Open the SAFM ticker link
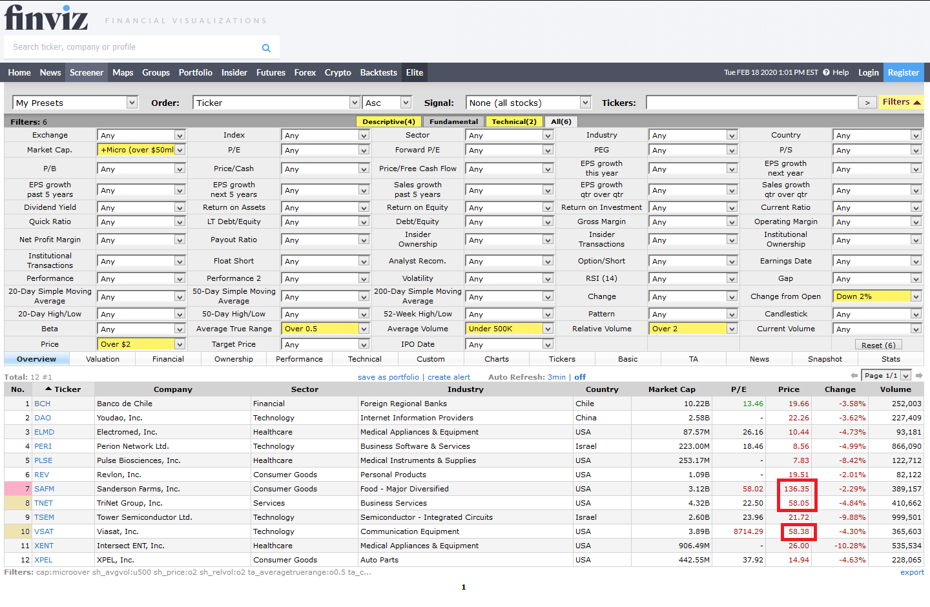The width and height of the screenshot is (930, 607). coord(44,489)
